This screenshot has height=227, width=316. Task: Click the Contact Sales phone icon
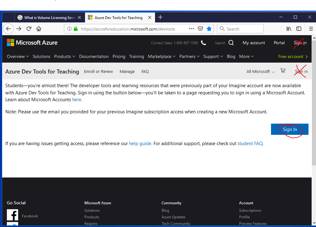point(203,43)
